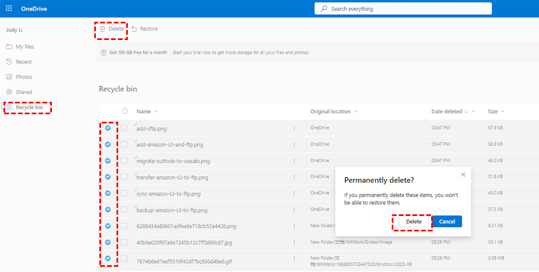
Task: Click the Search everything field
Action: point(403,9)
